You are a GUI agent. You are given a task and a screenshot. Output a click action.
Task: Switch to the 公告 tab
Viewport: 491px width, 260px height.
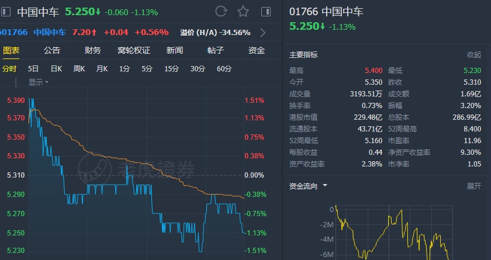coord(52,50)
